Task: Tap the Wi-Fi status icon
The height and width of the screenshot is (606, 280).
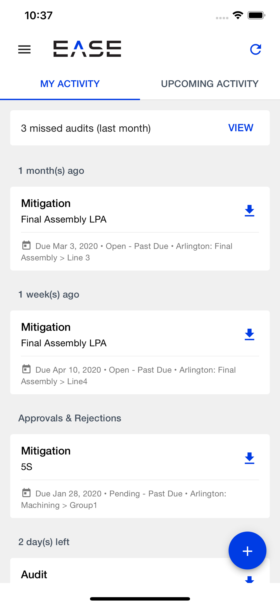Action: tap(238, 15)
